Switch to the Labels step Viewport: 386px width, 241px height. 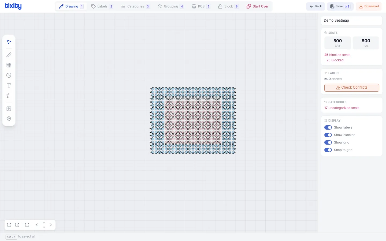click(x=102, y=6)
